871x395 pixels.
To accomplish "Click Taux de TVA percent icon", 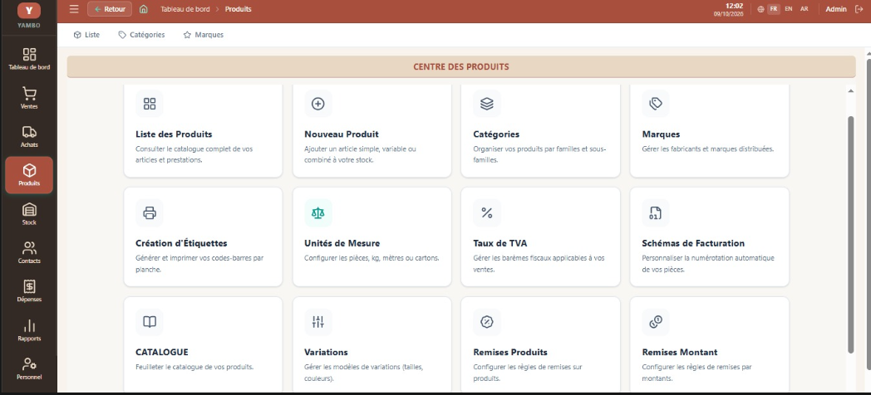I will [486, 213].
